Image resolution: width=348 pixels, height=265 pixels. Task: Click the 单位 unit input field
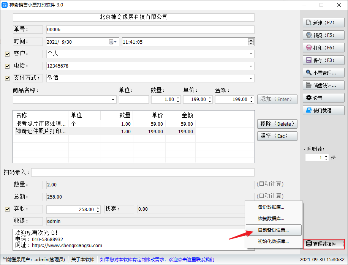[x=134, y=99]
